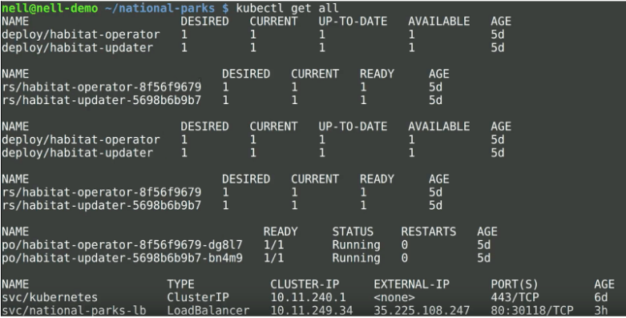Viewport: 626px width, 318px height.
Task: Click the cluster IP 10.11.249.34
Action: [x=312, y=311]
